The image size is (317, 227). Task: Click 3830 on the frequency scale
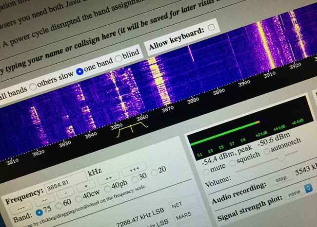[65, 144]
